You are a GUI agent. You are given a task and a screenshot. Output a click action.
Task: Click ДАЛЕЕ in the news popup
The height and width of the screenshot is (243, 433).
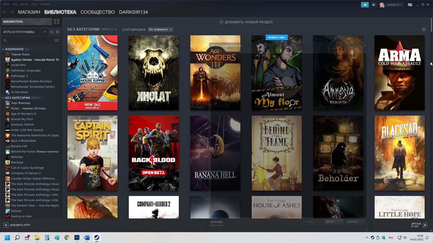pos(333,222)
